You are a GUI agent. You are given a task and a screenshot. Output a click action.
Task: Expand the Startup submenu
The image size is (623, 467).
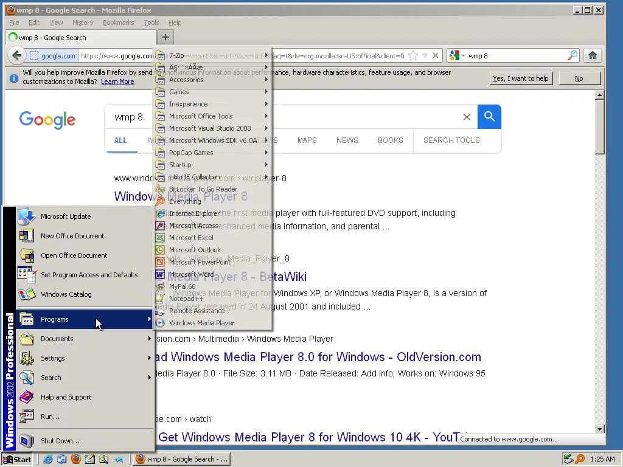(212, 165)
